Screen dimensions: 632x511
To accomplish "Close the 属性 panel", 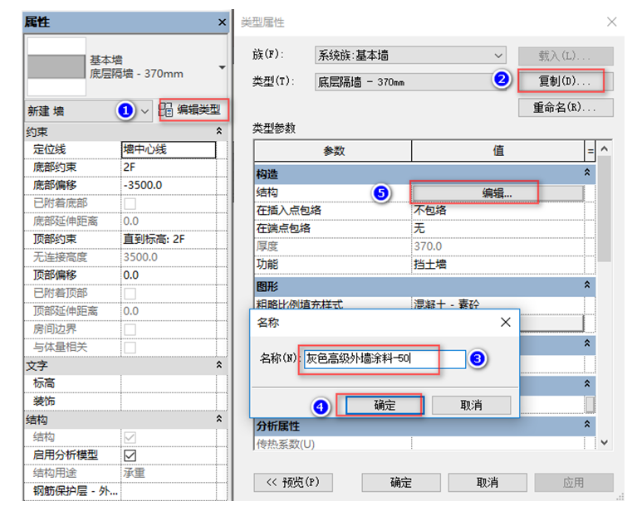I will [222, 22].
